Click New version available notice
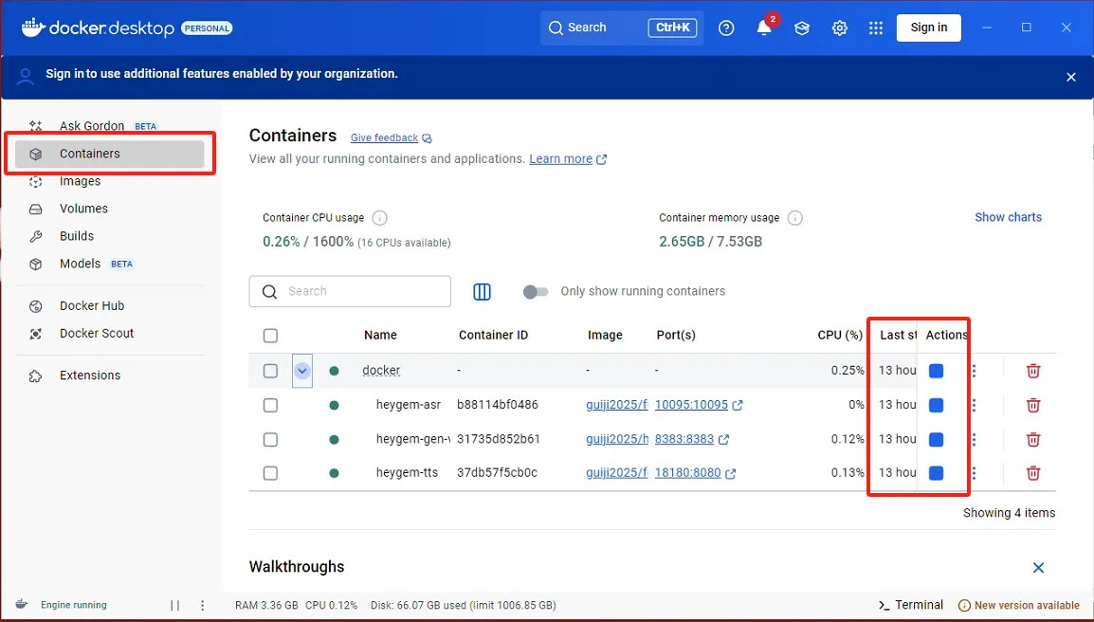 (x=1019, y=605)
